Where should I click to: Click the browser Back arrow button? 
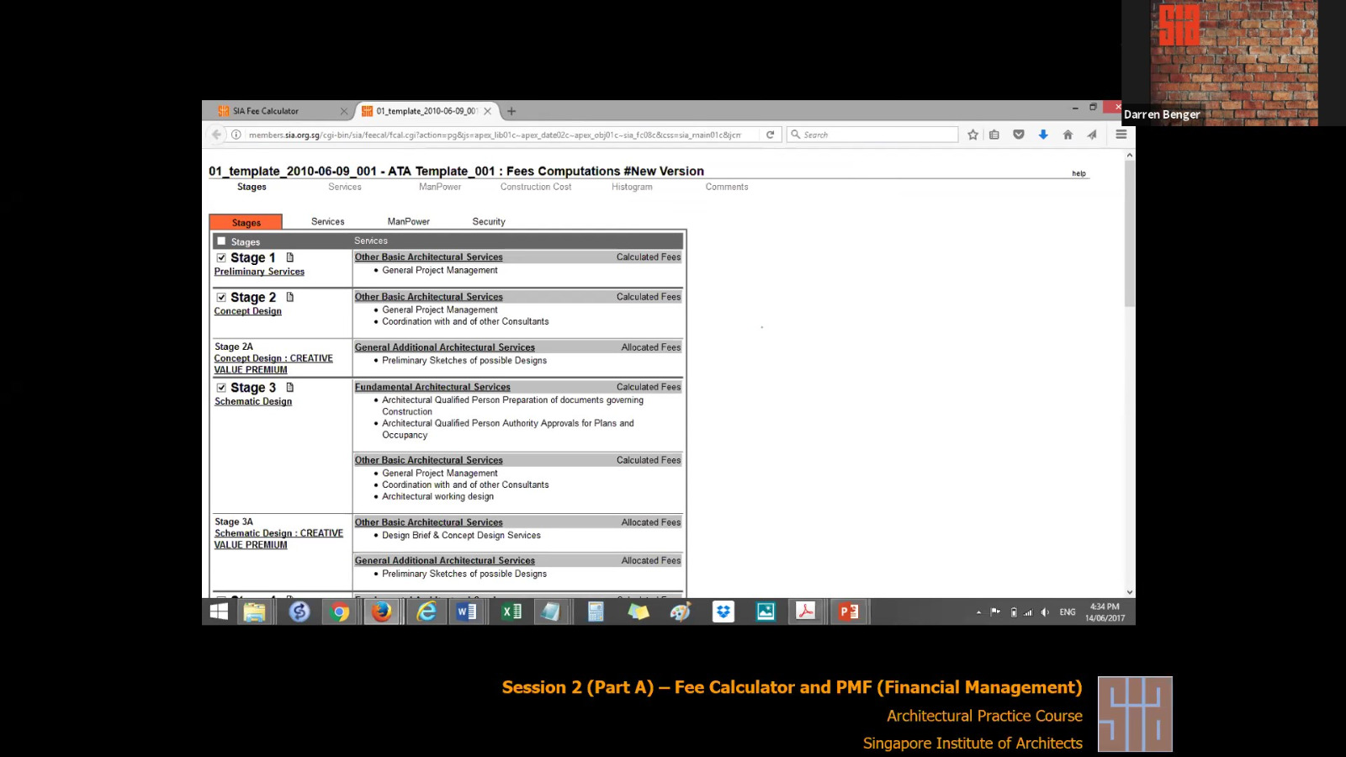point(217,135)
